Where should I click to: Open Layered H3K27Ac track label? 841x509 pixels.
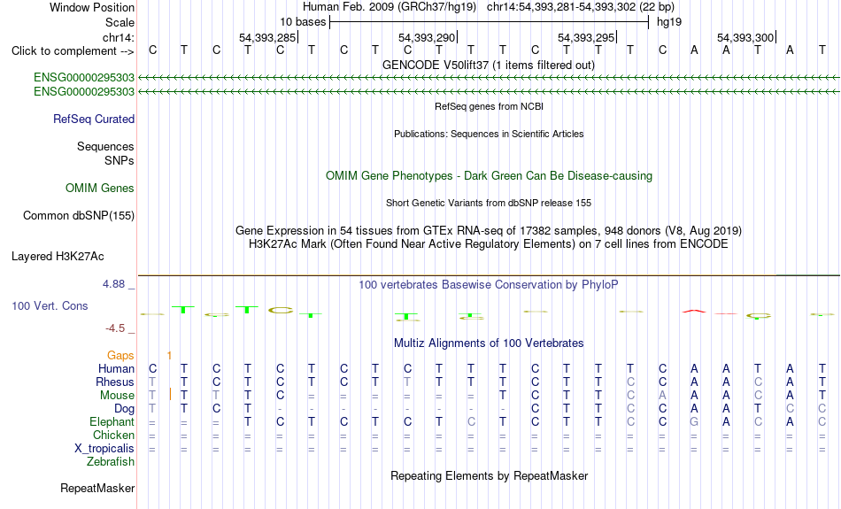click(58, 257)
